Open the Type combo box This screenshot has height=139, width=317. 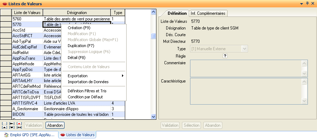pyautogui.click(x=219, y=49)
